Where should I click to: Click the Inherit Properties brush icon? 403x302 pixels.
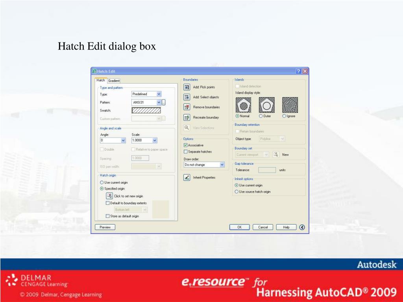187,177
